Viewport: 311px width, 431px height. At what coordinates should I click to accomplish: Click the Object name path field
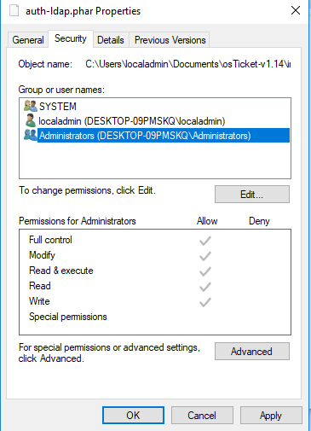[188, 64]
